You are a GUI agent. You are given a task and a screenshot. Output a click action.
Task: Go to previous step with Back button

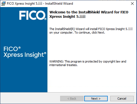[x=72, y=99]
